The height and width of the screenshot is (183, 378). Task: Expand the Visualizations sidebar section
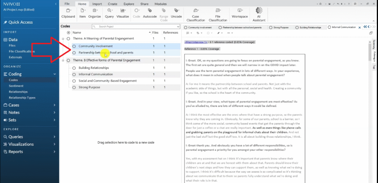[55, 144]
